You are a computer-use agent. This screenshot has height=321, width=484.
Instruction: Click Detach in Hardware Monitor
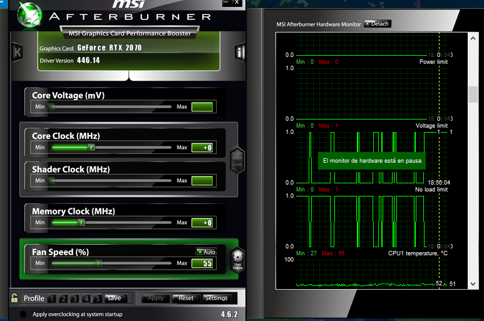pos(378,24)
